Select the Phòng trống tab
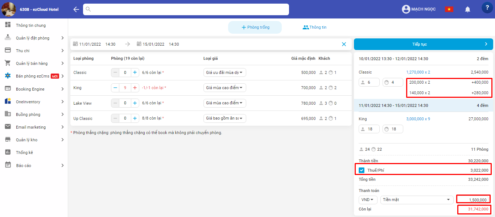495x217 pixels. [255, 27]
